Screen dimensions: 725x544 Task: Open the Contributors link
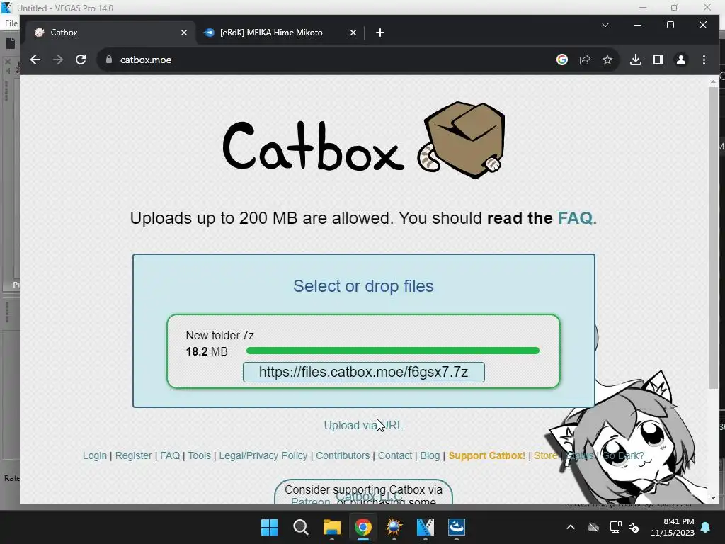click(343, 455)
